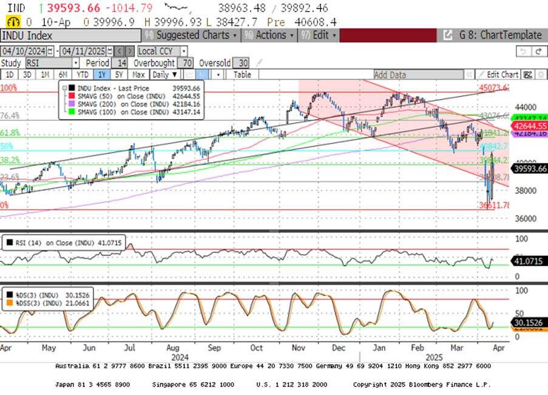The width and height of the screenshot is (548, 395).
Task: Click the pencil icon next to Oversold
Action: click(259, 63)
